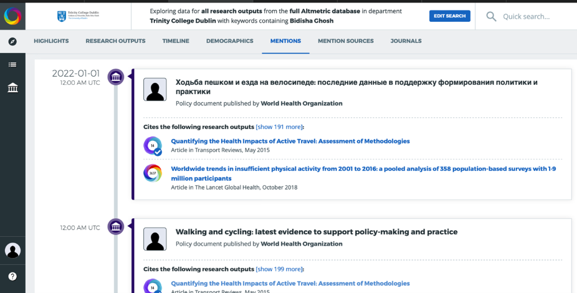Open the list view icon in sidebar
The image size is (577, 293).
[12, 65]
